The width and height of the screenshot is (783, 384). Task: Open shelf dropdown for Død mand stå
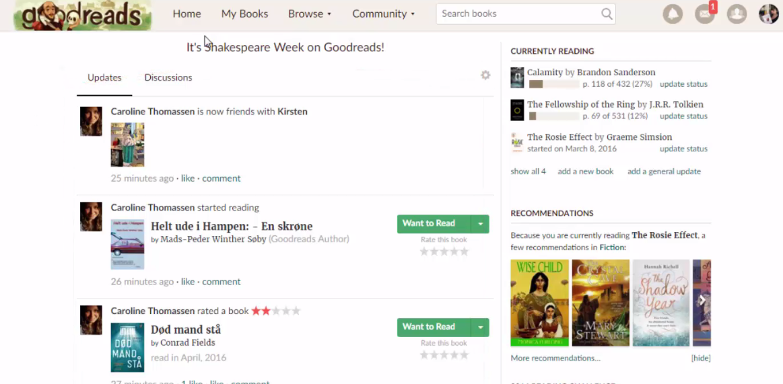[481, 327]
